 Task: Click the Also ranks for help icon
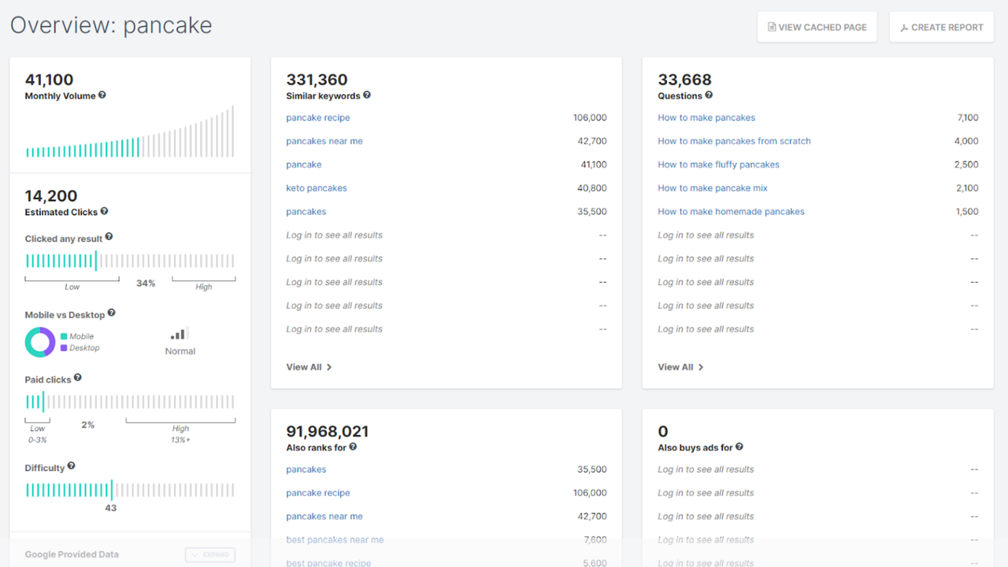[x=354, y=447]
